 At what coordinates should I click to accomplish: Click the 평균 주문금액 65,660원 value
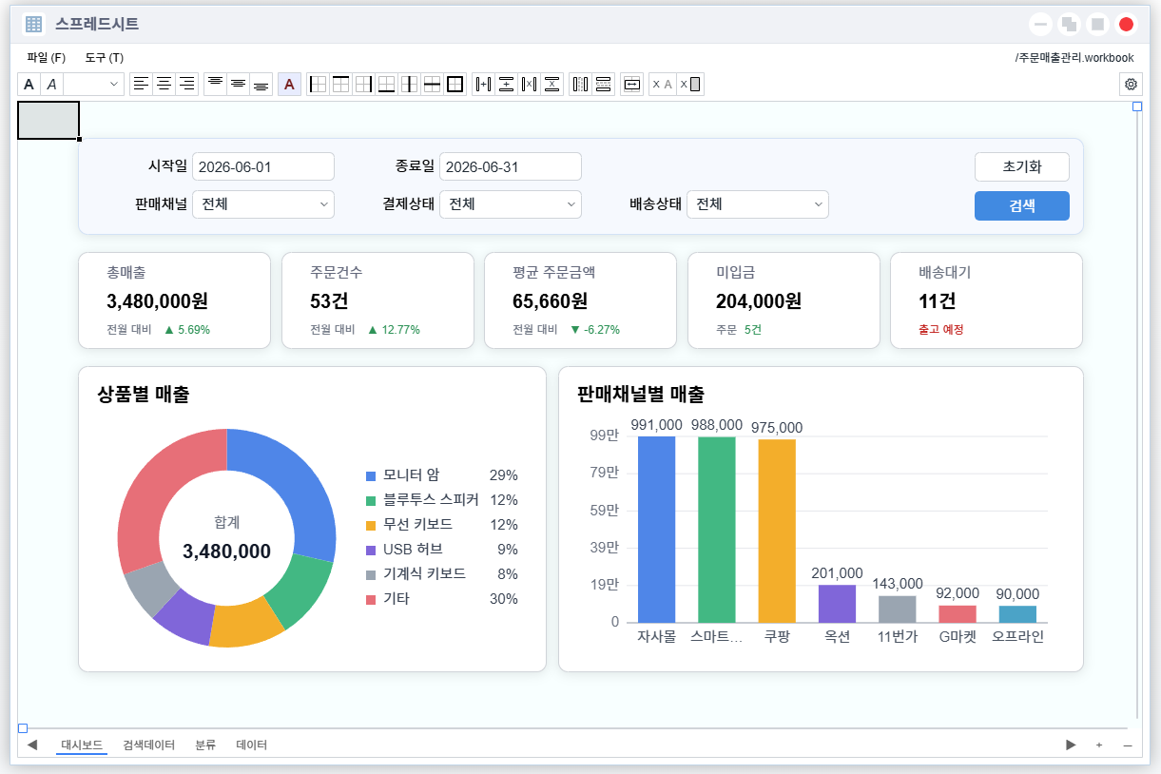point(550,301)
